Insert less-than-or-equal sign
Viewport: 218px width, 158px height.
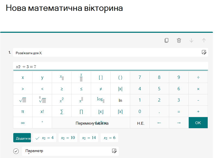click(x=81, y=89)
